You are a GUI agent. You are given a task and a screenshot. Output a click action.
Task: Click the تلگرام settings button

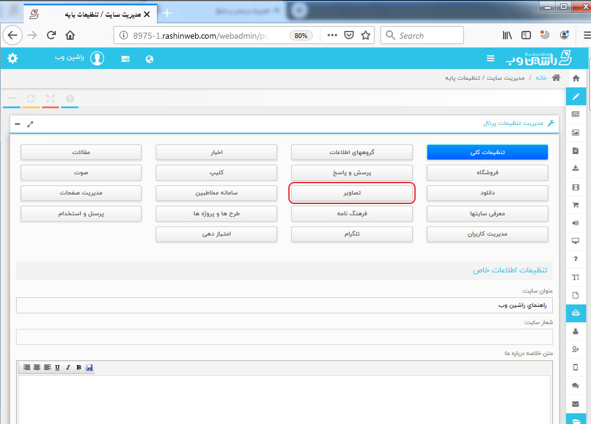(352, 234)
